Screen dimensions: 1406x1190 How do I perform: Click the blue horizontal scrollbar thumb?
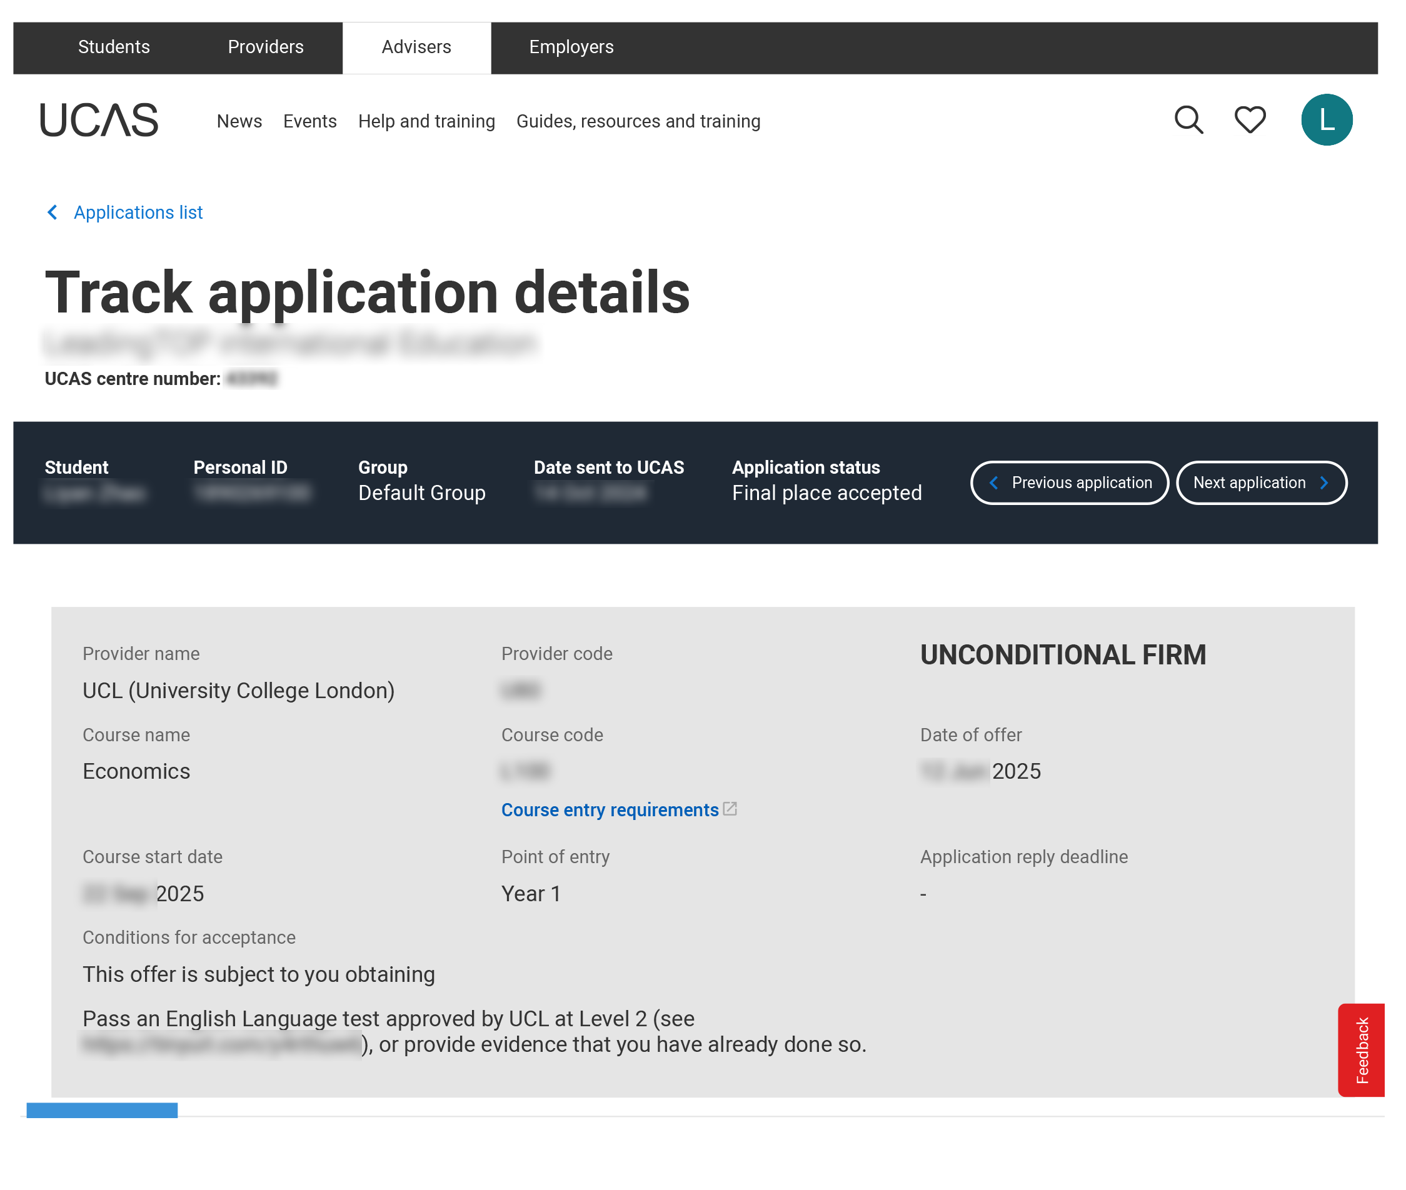(102, 1110)
